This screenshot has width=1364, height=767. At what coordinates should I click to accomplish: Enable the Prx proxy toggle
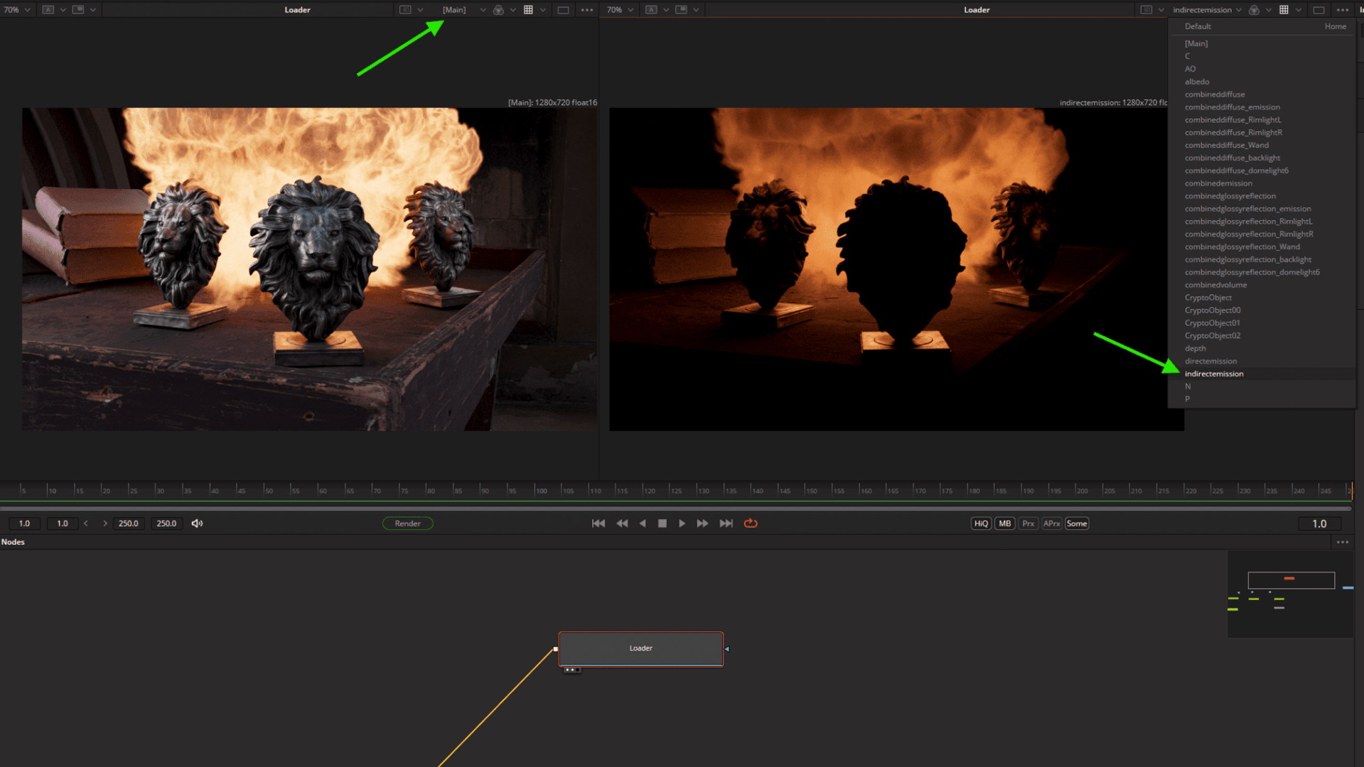pyautogui.click(x=1028, y=523)
